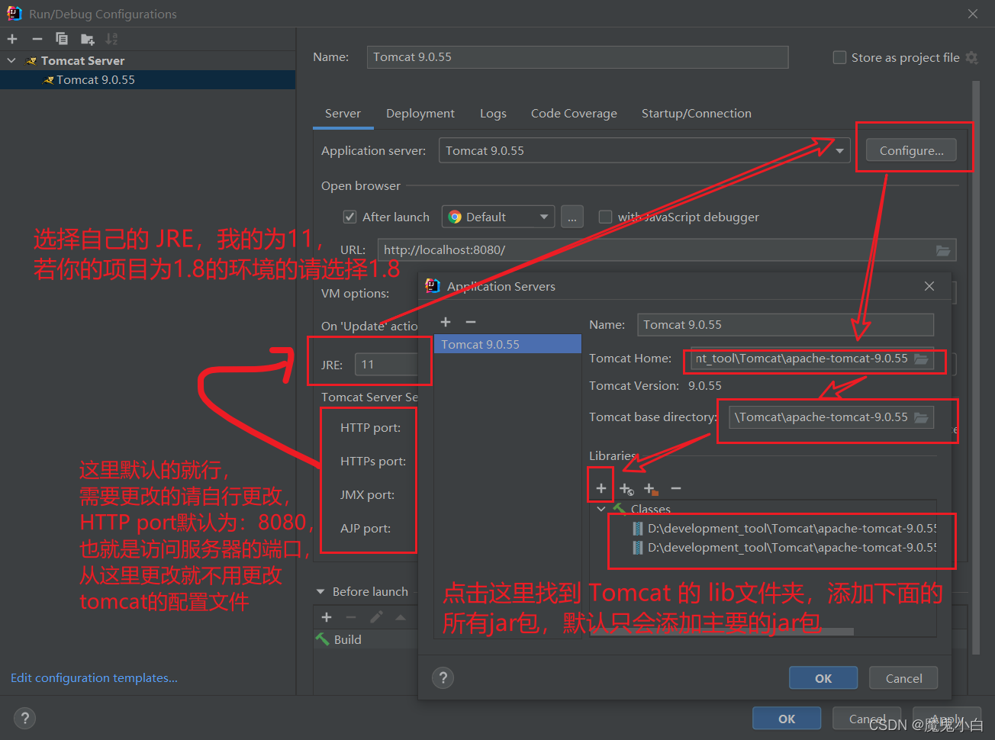Screen dimensions: 995x740
Task: Add excluded library icon under Libraries
Action: pyautogui.click(x=651, y=488)
